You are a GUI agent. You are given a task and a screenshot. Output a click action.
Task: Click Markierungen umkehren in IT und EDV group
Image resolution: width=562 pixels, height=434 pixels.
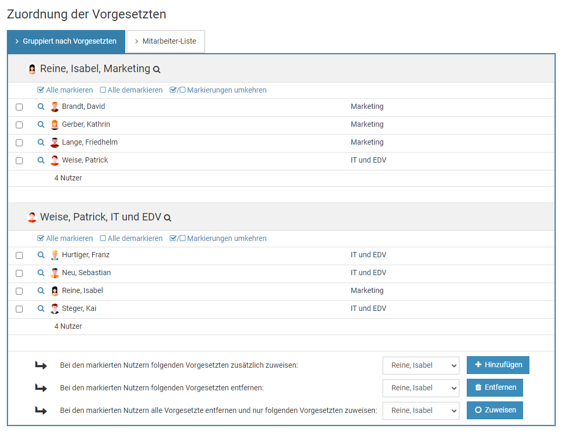click(218, 238)
